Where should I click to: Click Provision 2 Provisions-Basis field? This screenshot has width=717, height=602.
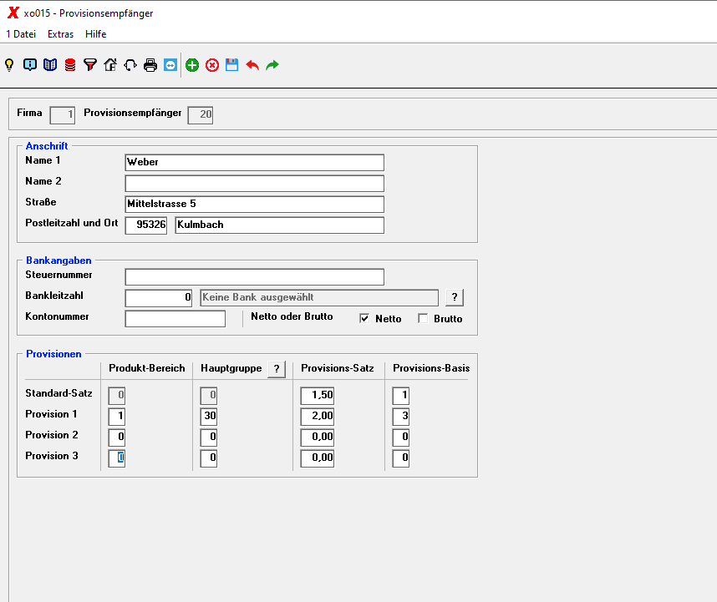(400, 438)
